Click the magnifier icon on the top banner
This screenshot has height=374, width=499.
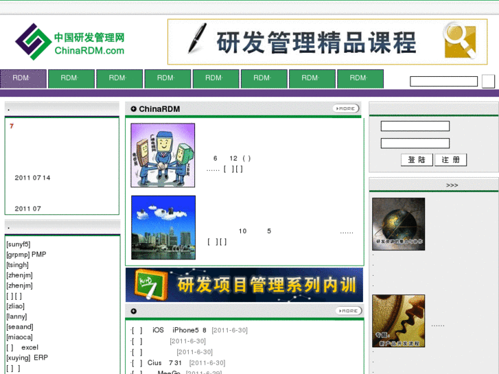[460, 40]
